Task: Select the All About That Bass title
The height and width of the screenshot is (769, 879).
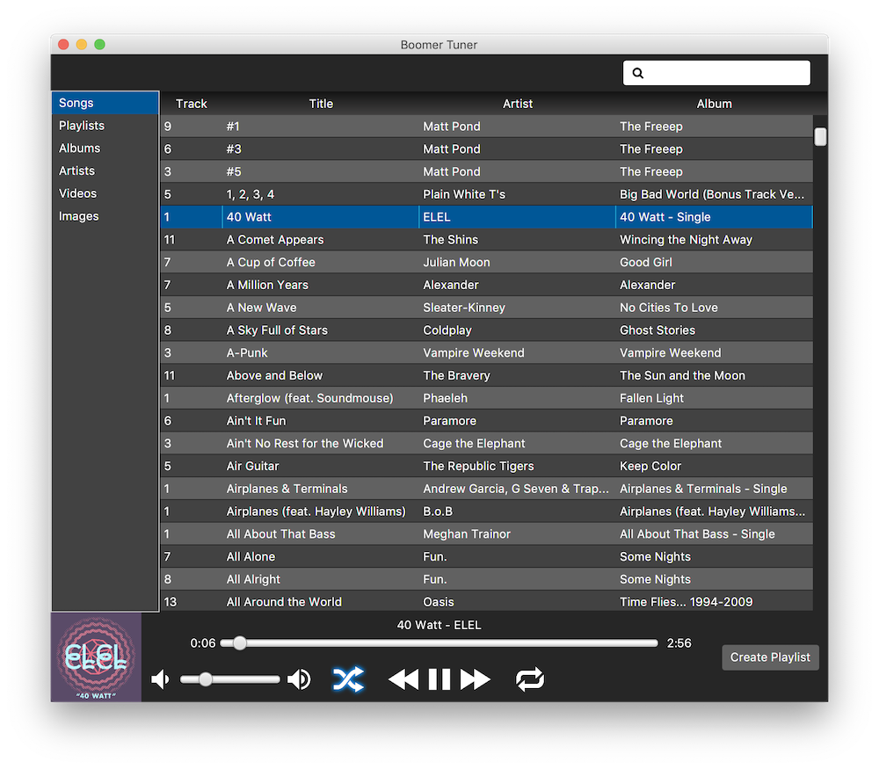Action: click(281, 534)
